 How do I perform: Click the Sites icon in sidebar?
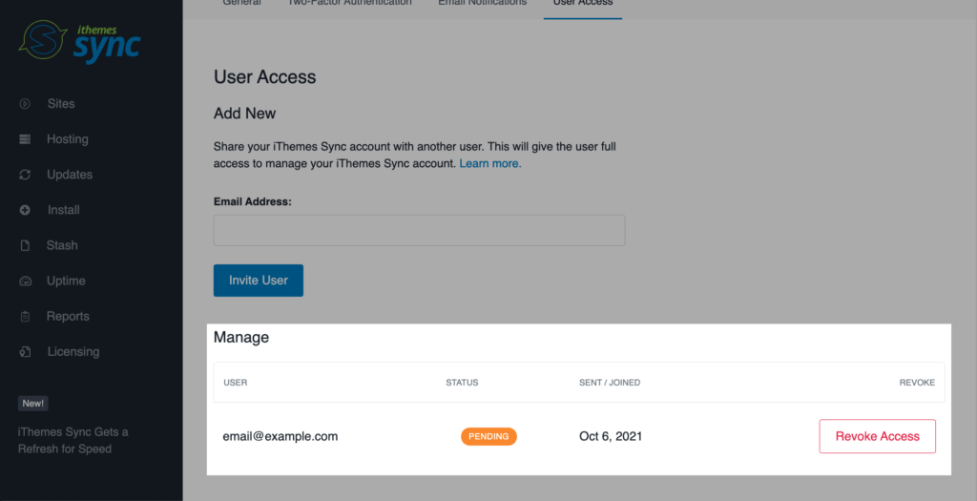(26, 103)
